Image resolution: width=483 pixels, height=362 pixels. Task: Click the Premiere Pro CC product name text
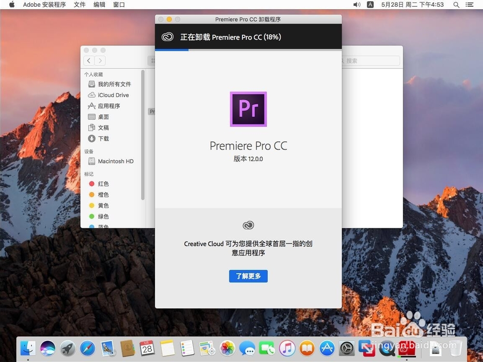coord(248,146)
